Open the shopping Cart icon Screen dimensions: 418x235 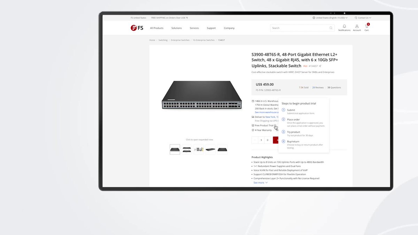click(367, 26)
